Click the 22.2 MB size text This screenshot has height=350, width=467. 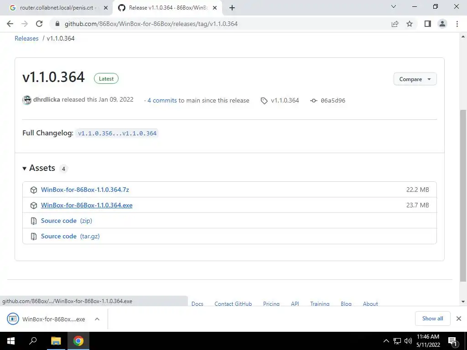(418, 190)
